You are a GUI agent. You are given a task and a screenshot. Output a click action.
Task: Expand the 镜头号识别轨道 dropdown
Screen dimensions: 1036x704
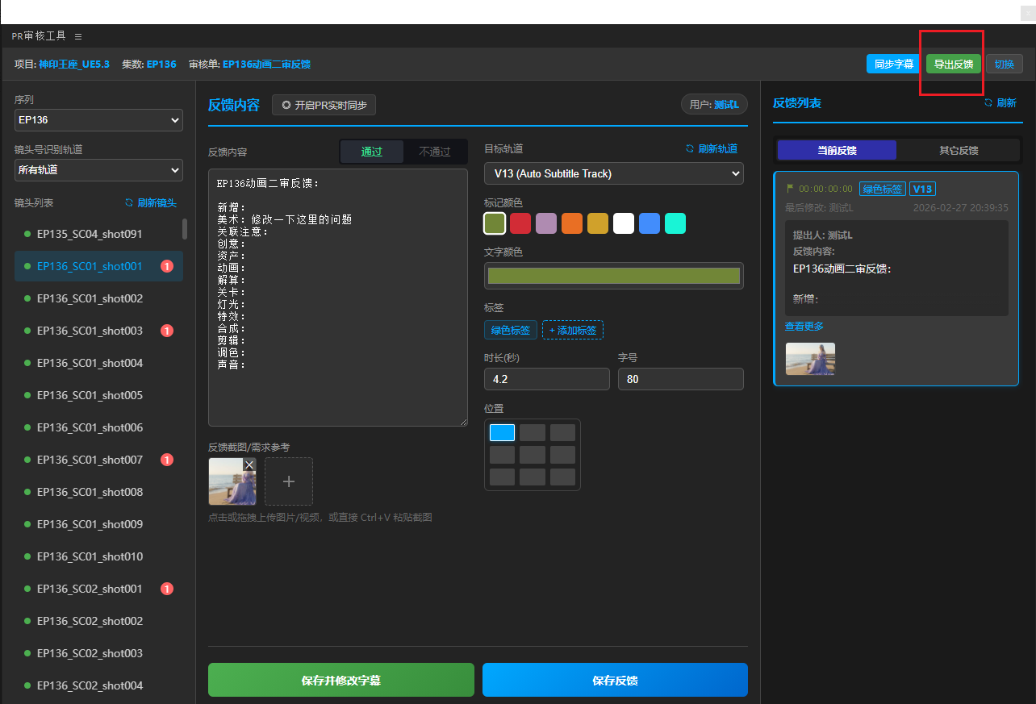[98, 170]
